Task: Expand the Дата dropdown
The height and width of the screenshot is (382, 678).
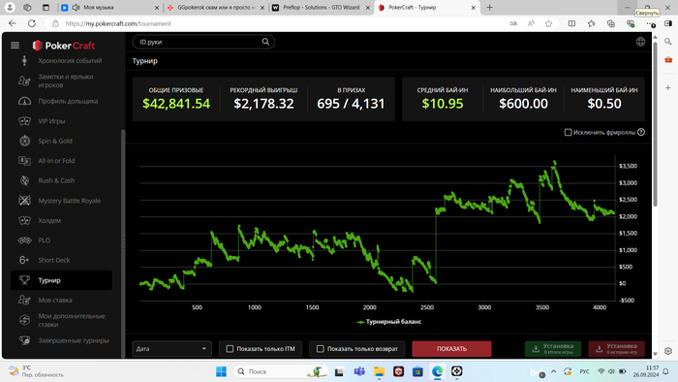Action: coord(171,349)
